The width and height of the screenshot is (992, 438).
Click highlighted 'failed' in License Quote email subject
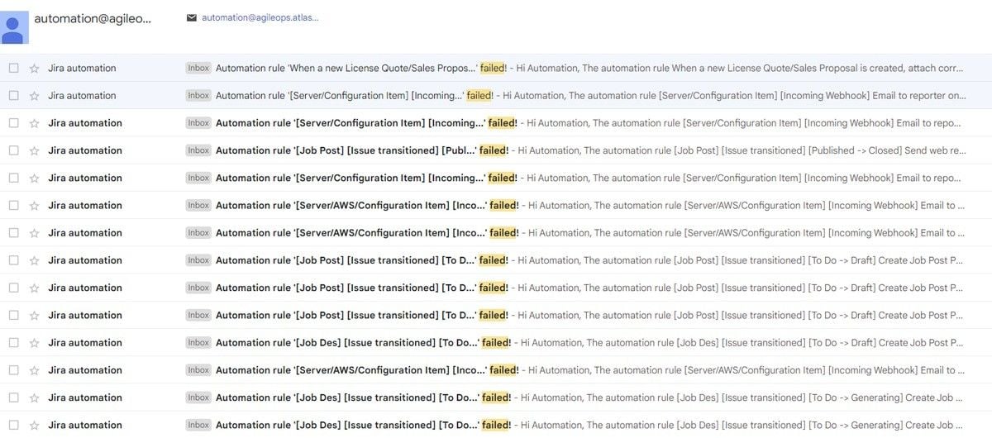[492, 69]
